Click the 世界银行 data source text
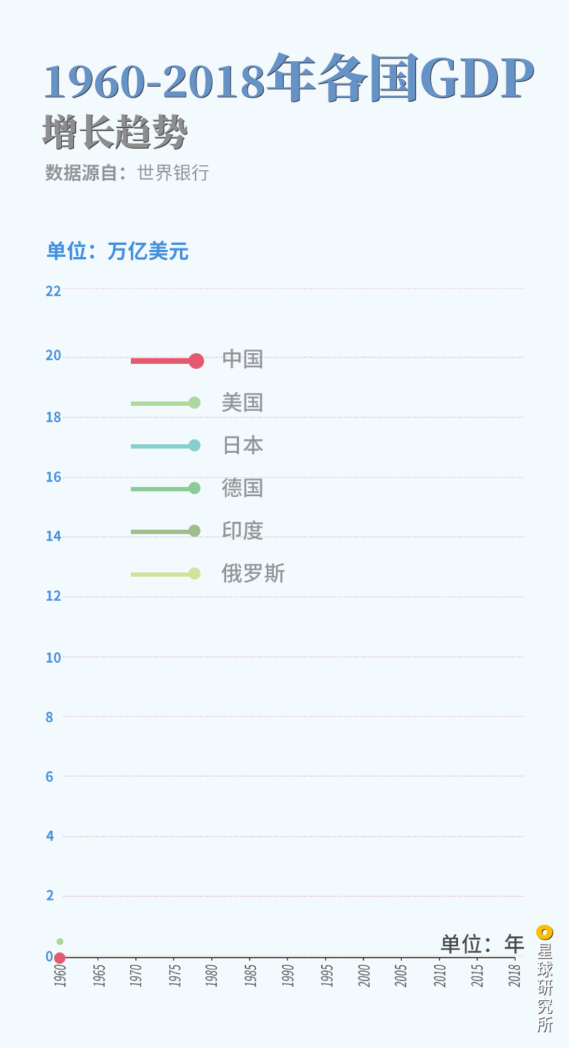 point(173,173)
